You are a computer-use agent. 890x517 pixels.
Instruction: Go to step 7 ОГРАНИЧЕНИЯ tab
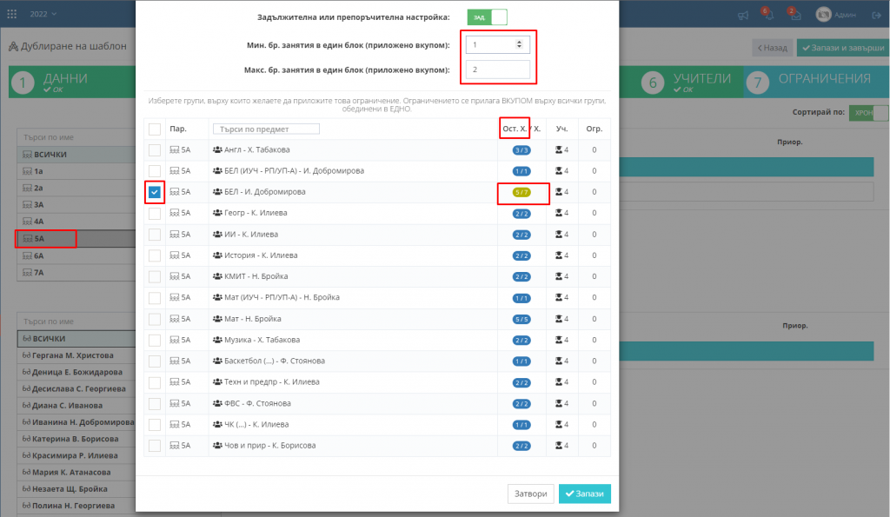(x=813, y=82)
